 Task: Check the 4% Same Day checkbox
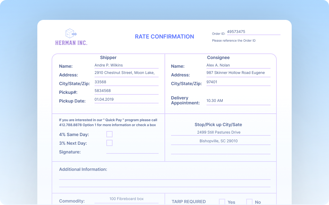109,134
